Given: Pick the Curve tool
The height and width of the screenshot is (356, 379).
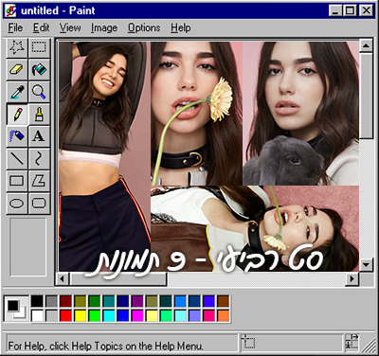Looking at the screenshot, I should pos(39,158).
